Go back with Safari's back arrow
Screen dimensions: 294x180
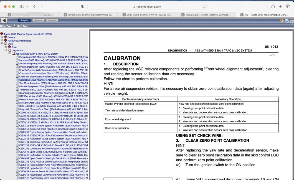34,7
